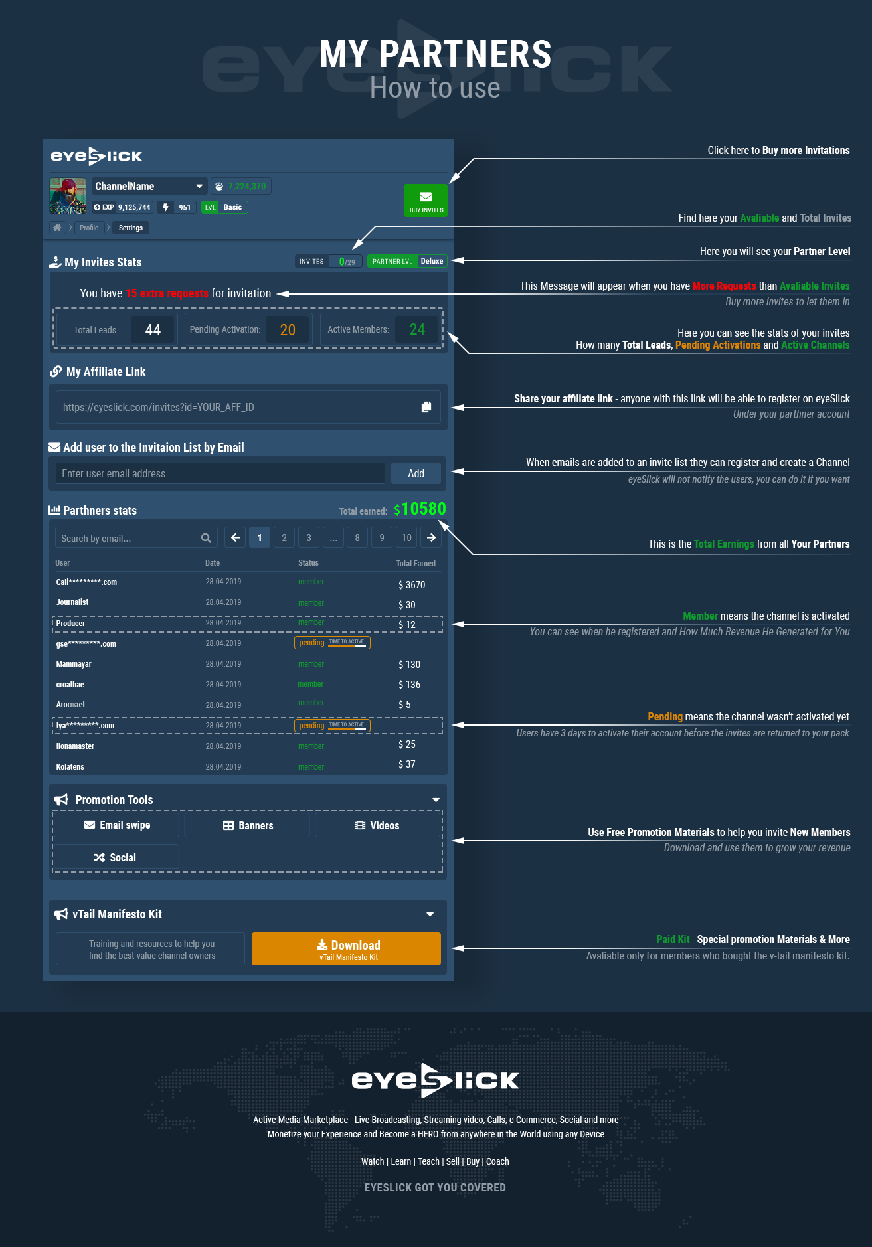This screenshot has height=1247, width=872.
Task: Focus the user email address input
Action: click(x=220, y=473)
